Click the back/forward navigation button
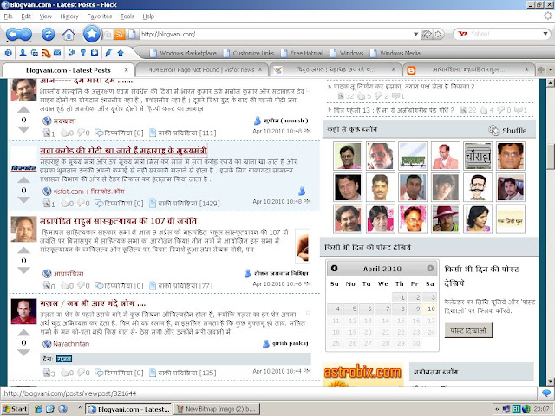Image resolution: width=555 pixels, height=416 pixels. tap(19, 35)
